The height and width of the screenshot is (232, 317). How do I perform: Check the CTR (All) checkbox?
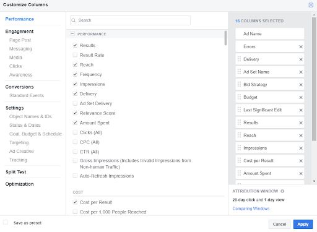pyautogui.click(x=75, y=152)
